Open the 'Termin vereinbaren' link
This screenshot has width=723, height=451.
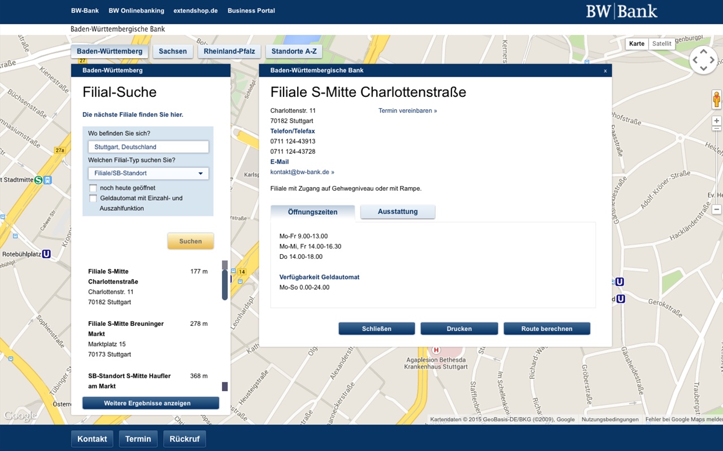tap(408, 110)
